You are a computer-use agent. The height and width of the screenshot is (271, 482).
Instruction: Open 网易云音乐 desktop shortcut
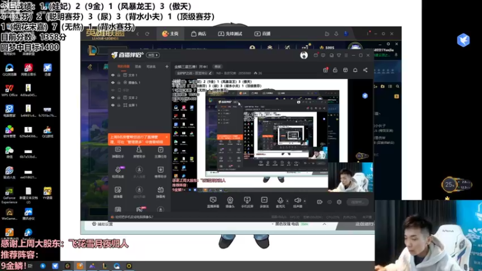(x=28, y=70)
